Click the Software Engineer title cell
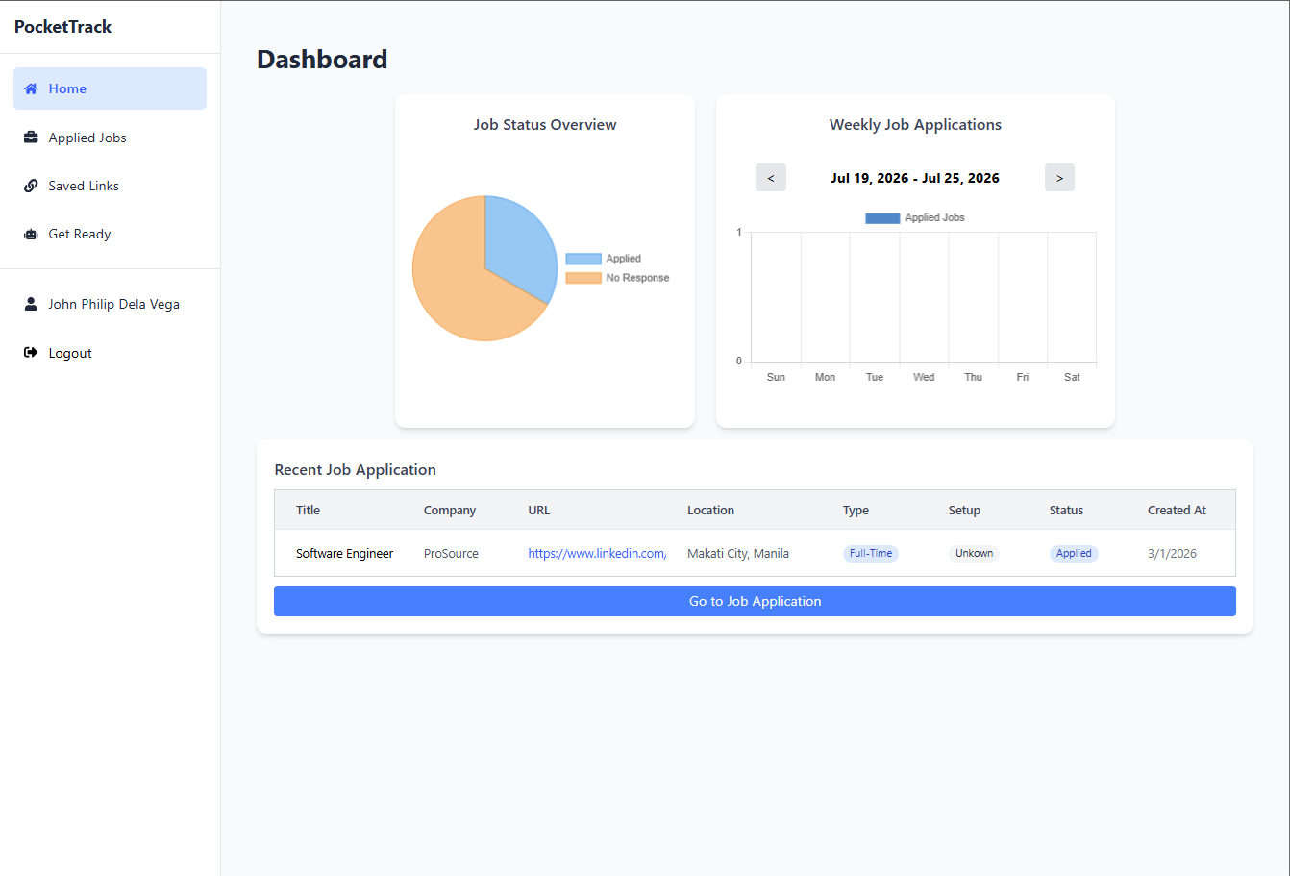Image resolution: width=1290 pixels, height=876 pixels. coord(344,553)
